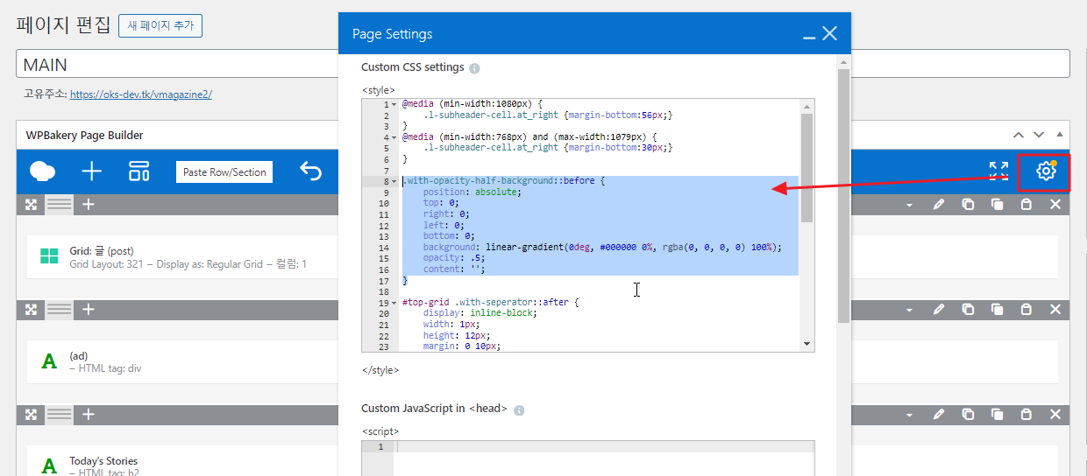The image size is (1087, 476).
Task: Edit the row containing Today's Stories
Action: coord(939,415)
